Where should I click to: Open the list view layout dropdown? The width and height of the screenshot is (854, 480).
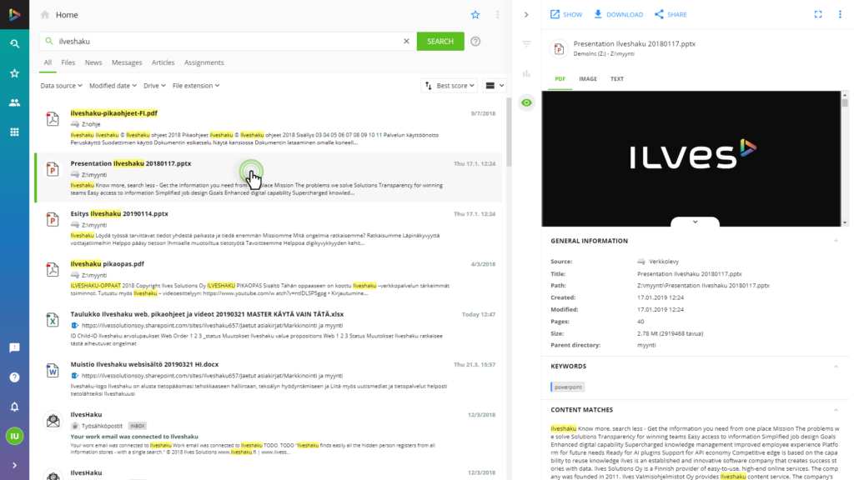click(495, 86)
